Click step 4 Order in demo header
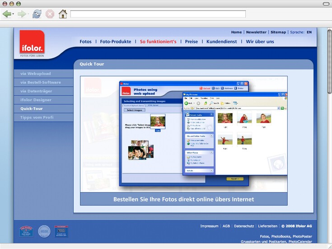332x249 pixels. pos(239,89)
